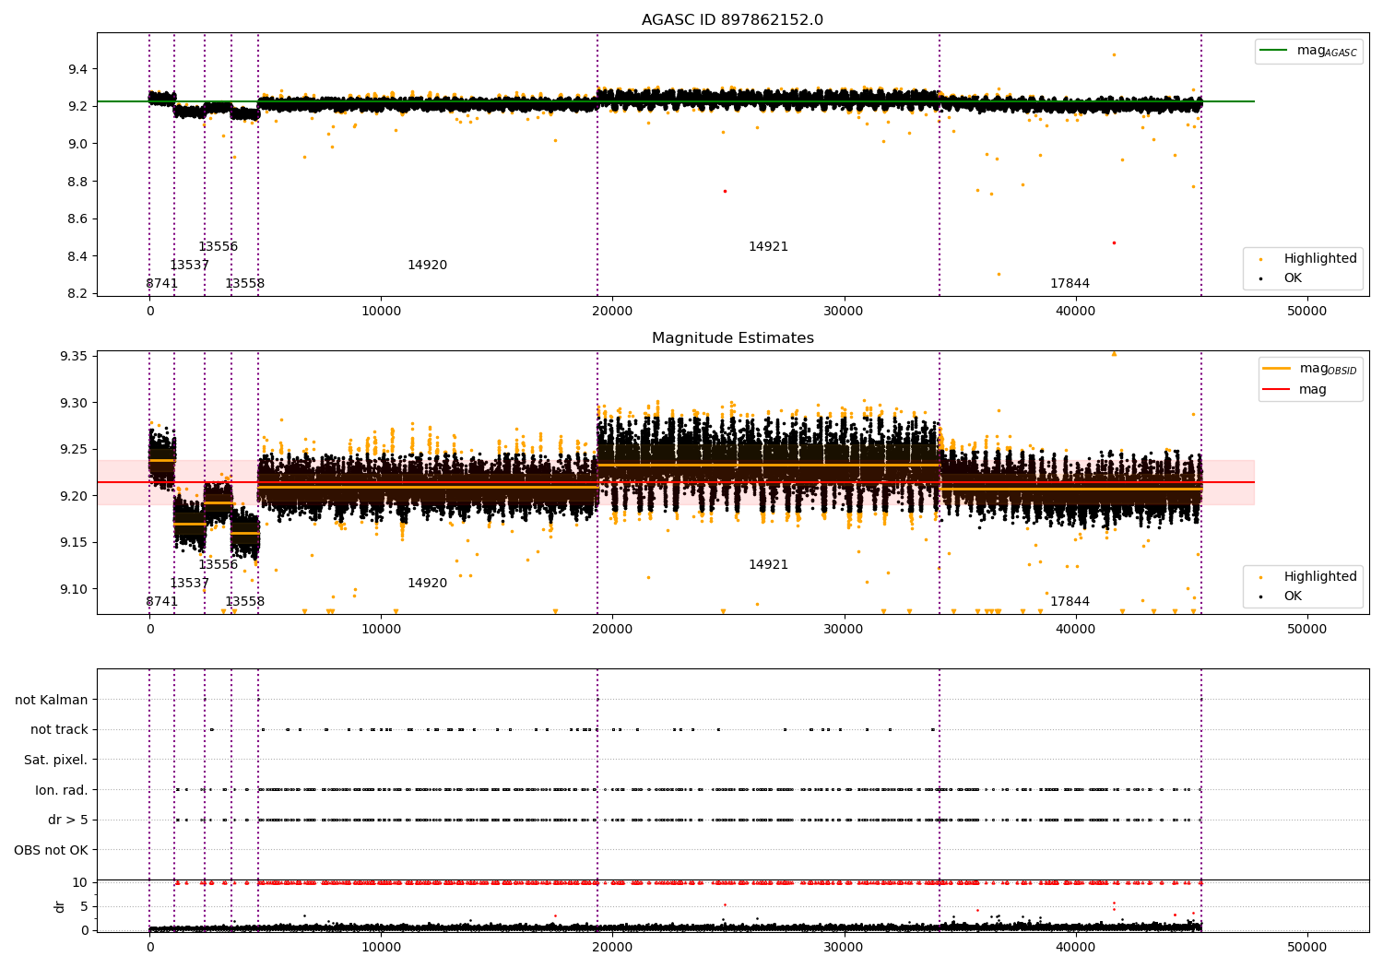Image resolution: width=1383 pixels, height=968 pixels.
Task: Click the title "AGASC ID 897862152.0"
Action: pos(732,20)
